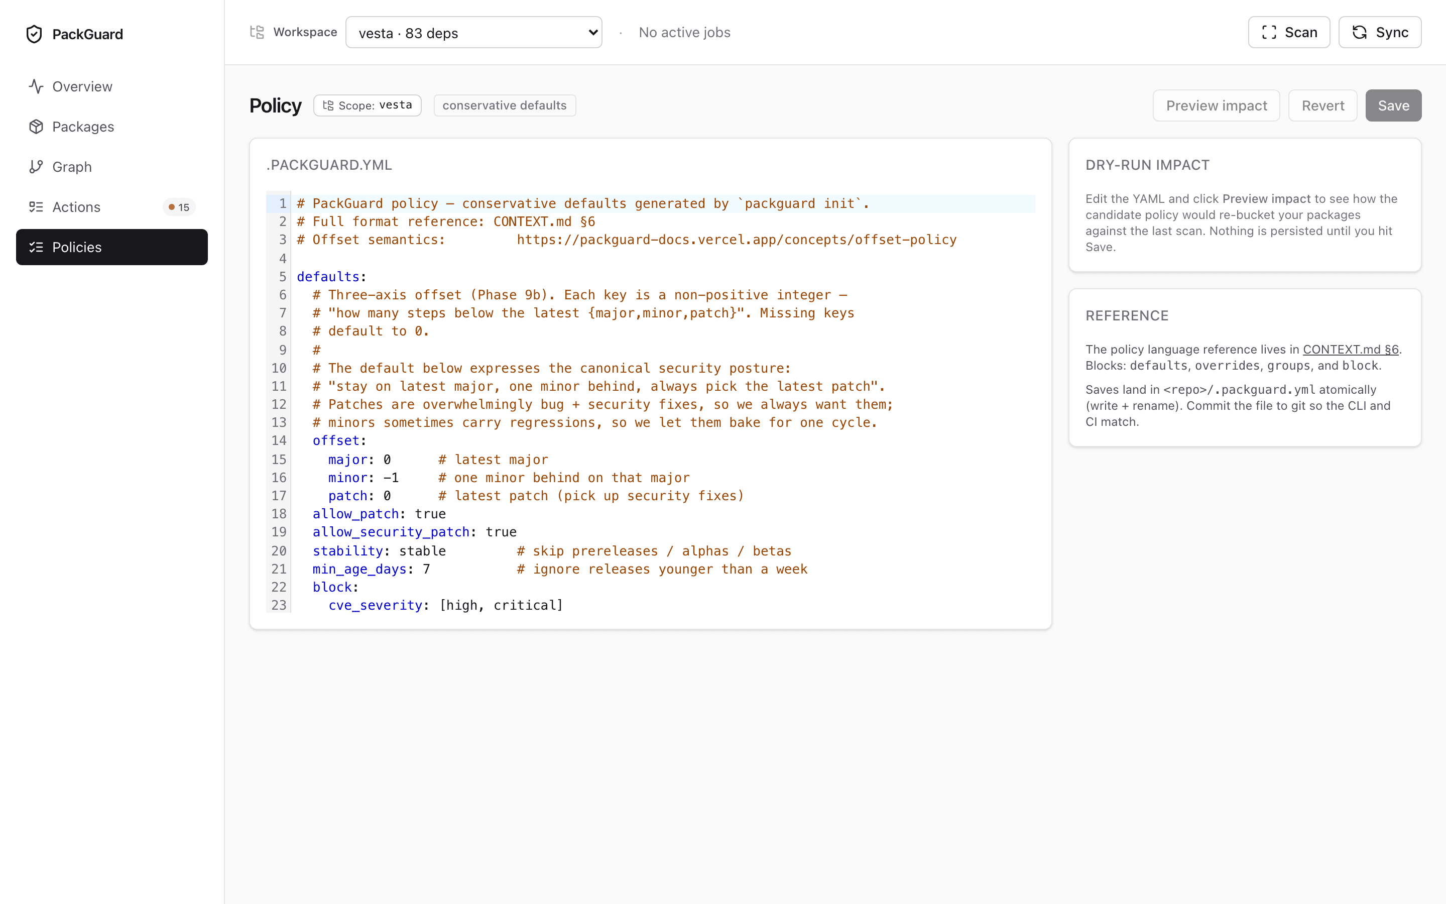Click the PackGuard brand name
The image size is (1446, 904).
tap(87, 34)
